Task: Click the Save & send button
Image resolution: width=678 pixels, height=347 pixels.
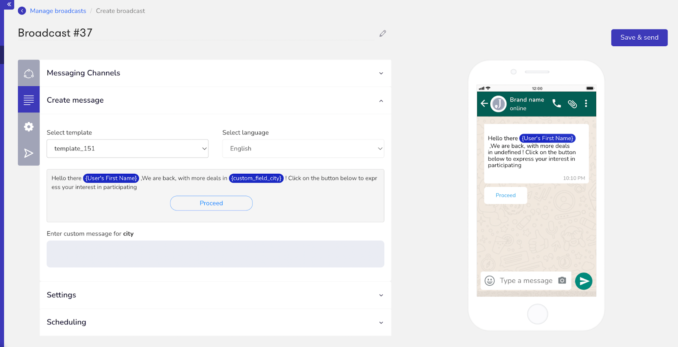Action: click(x=639, y=38)
